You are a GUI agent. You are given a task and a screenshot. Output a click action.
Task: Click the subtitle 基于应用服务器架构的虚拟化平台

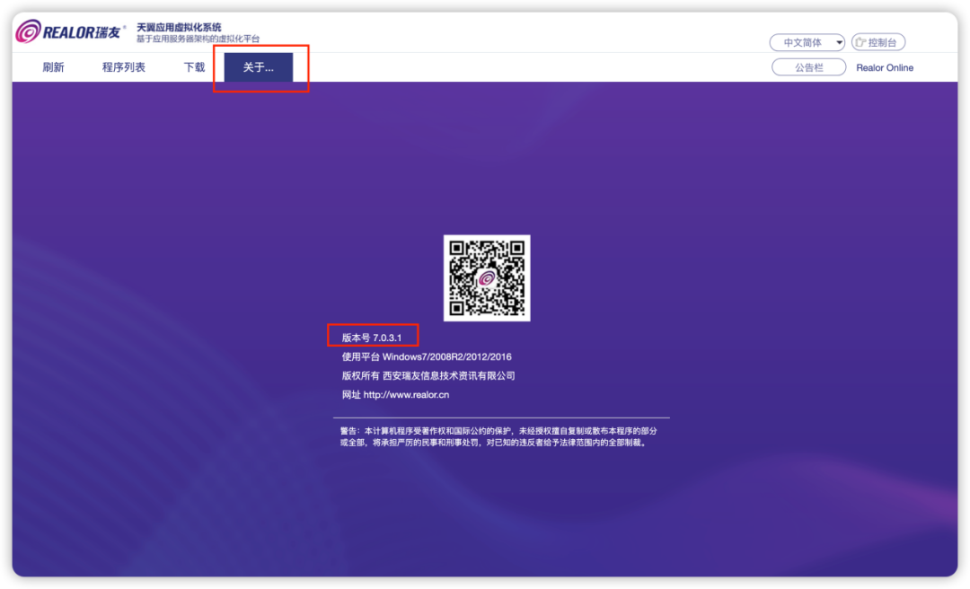[x=198, y=39]
